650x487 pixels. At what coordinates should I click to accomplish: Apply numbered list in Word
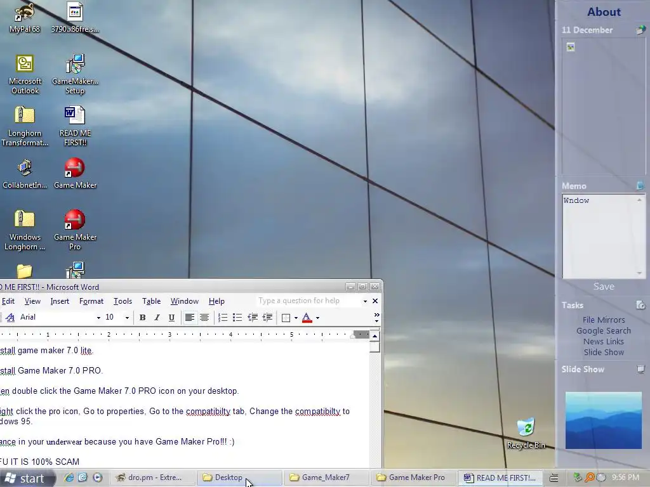click(223, 318)
